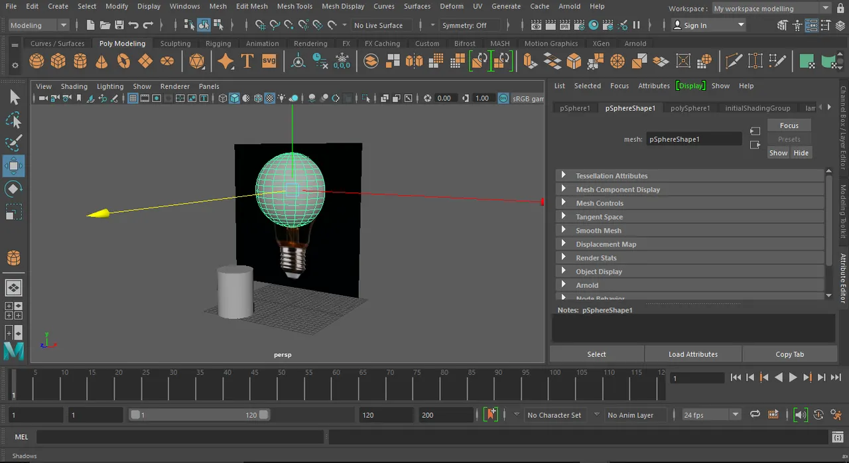Activate the Rotate tool in the toolbox

[14, 189]
